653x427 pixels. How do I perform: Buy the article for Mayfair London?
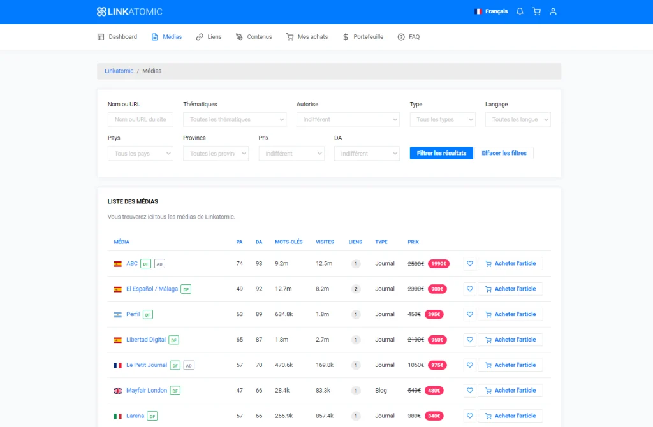[x=511, y=391]
